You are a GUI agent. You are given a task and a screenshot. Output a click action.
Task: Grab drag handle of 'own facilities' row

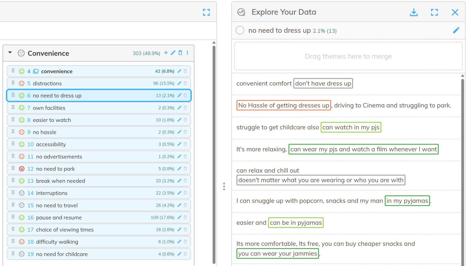[x=13, y=107]
